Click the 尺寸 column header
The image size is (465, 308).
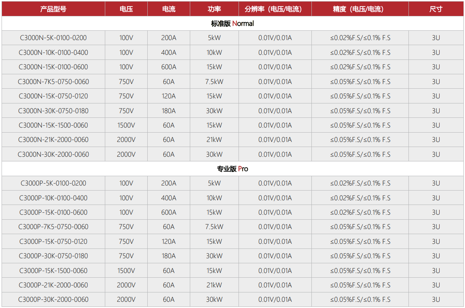[x=436, y=9]
